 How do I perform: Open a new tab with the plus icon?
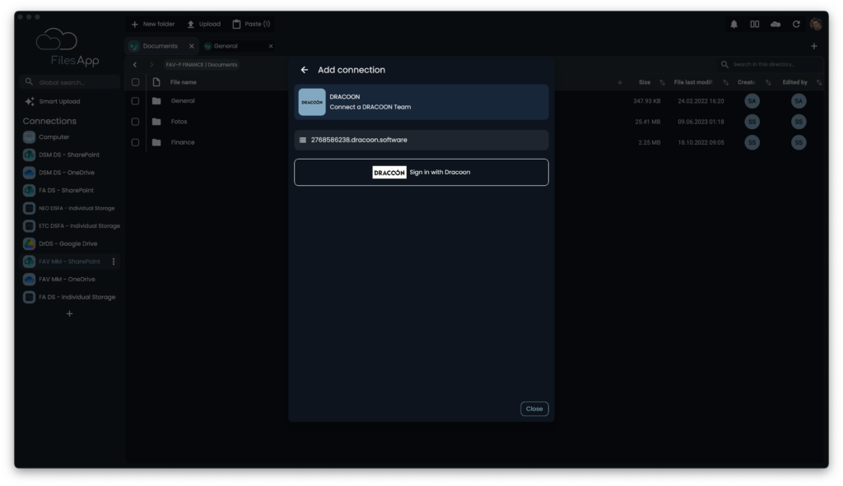[814, 46]
